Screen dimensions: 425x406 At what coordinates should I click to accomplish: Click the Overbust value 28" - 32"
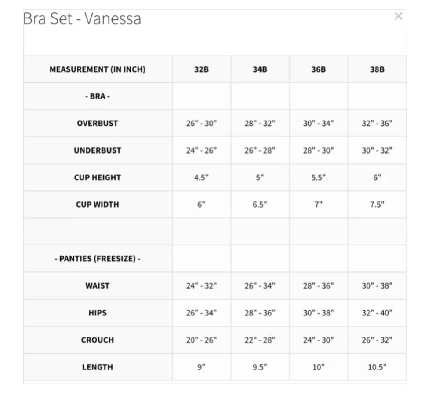[260, 124]
